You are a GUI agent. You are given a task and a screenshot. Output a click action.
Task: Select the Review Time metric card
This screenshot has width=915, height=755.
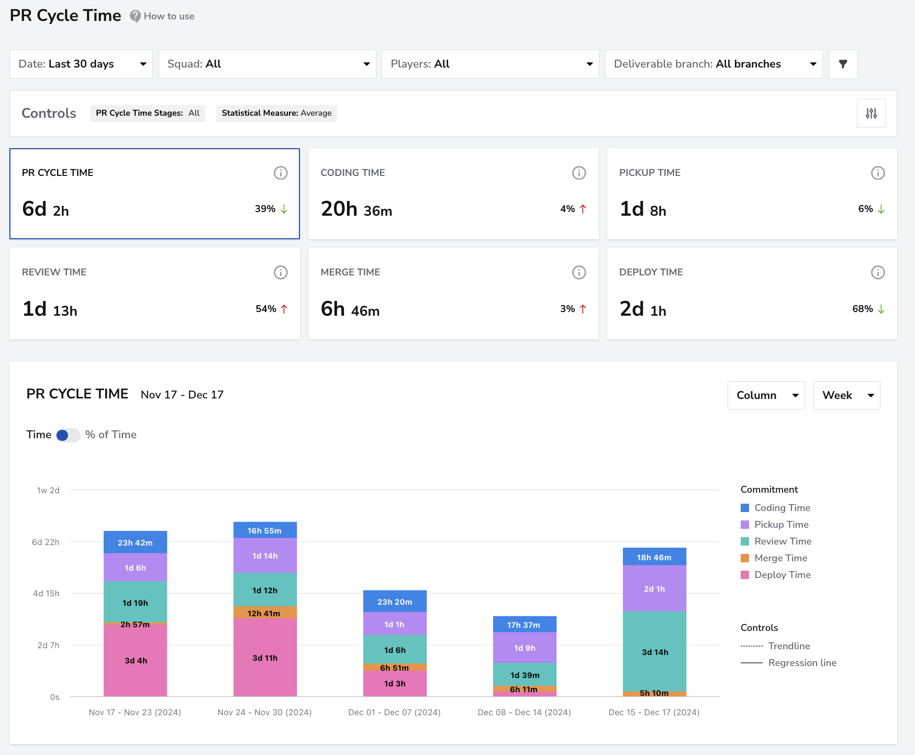(x=155, y=294)
